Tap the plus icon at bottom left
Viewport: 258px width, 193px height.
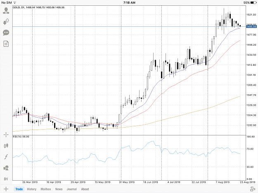6,189
